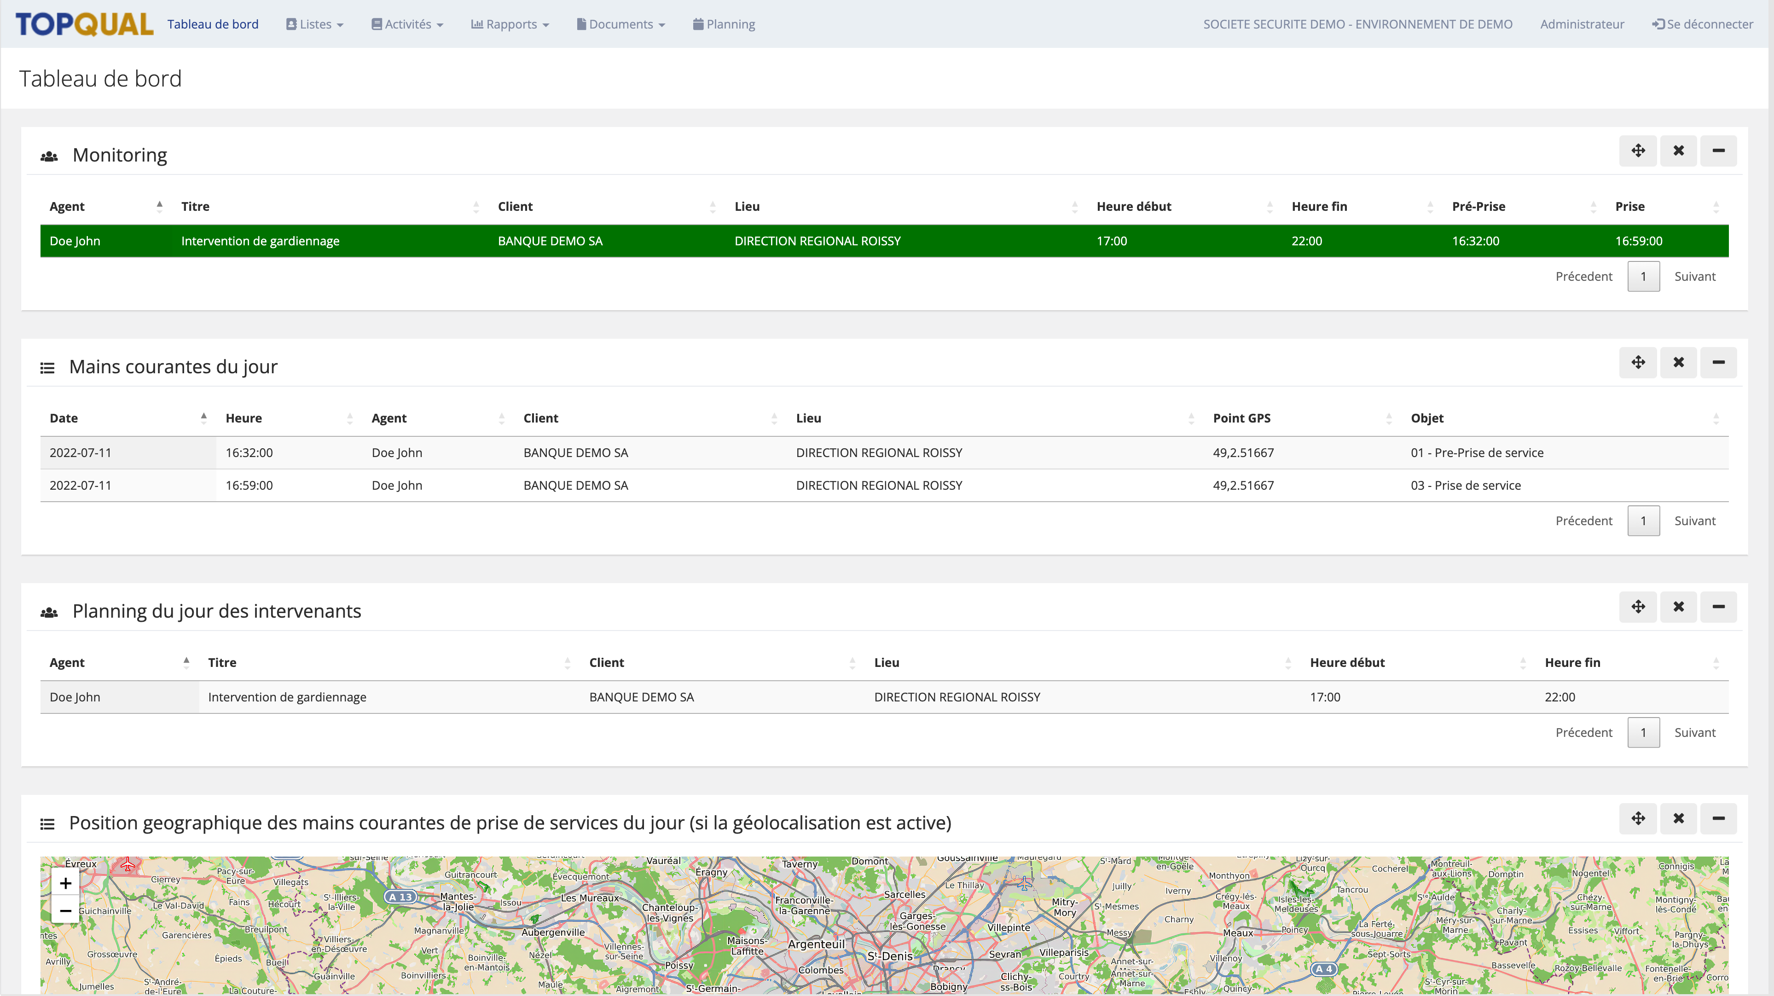The width and height of the screenshot is (1774, 996).
Task: Click Se déconnecter to log out
Action: pyautogui.click(x=1702, y=24)
